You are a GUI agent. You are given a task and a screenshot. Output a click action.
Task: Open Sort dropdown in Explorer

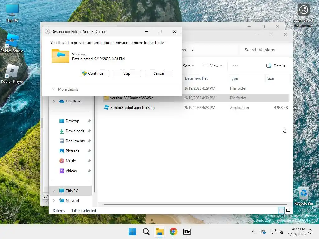188,66
